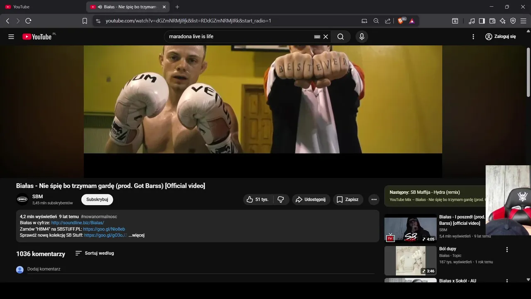Bookmark this page
The height and width of the screenshot is (299, 531).
pyautogui.click(x=85, y=21)
